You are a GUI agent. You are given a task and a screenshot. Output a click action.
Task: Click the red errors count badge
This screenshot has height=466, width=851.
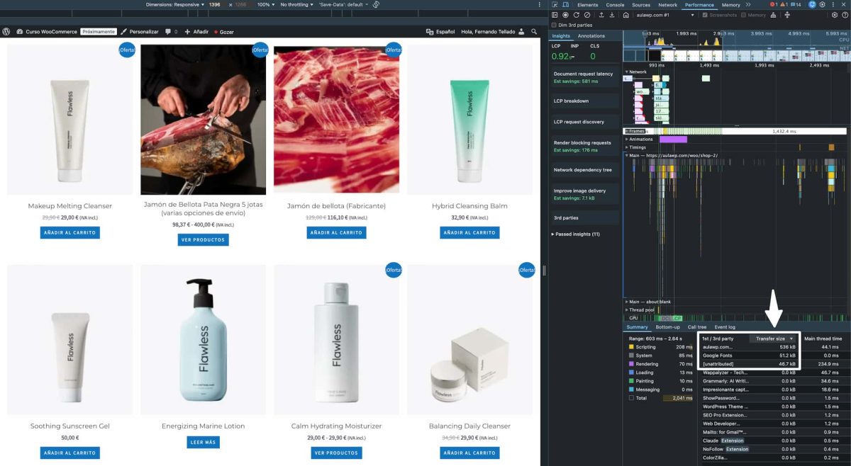pyautogui.click(x=774, y=5)
